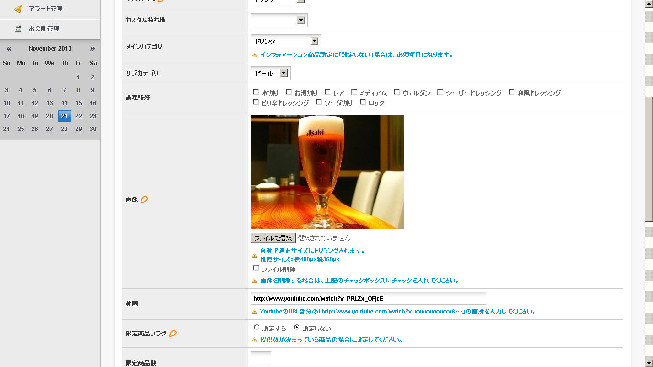The image size is (653, 367).
Task: Go to previous month in calendar
Action: 9,49
